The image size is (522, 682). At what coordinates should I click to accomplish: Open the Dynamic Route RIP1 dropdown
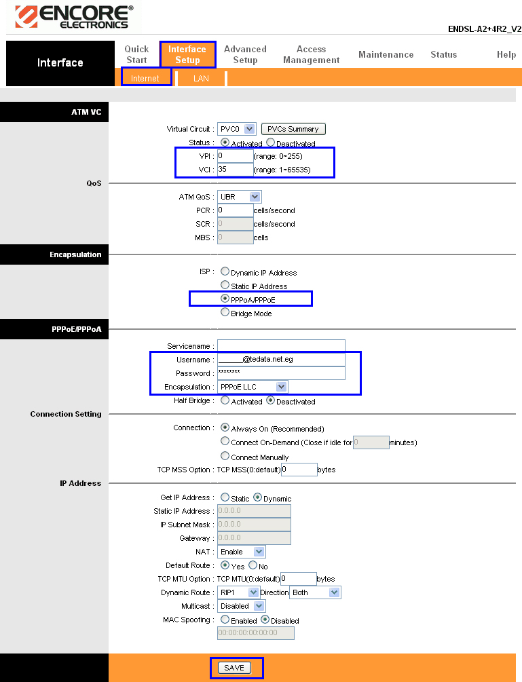[x=238, y=592]
